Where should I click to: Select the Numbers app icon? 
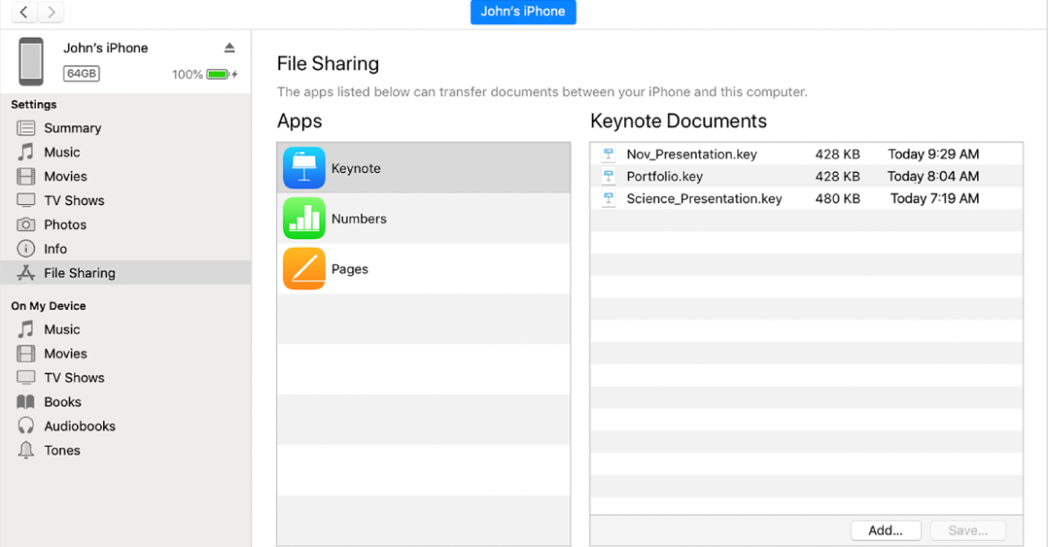point(304,218)
